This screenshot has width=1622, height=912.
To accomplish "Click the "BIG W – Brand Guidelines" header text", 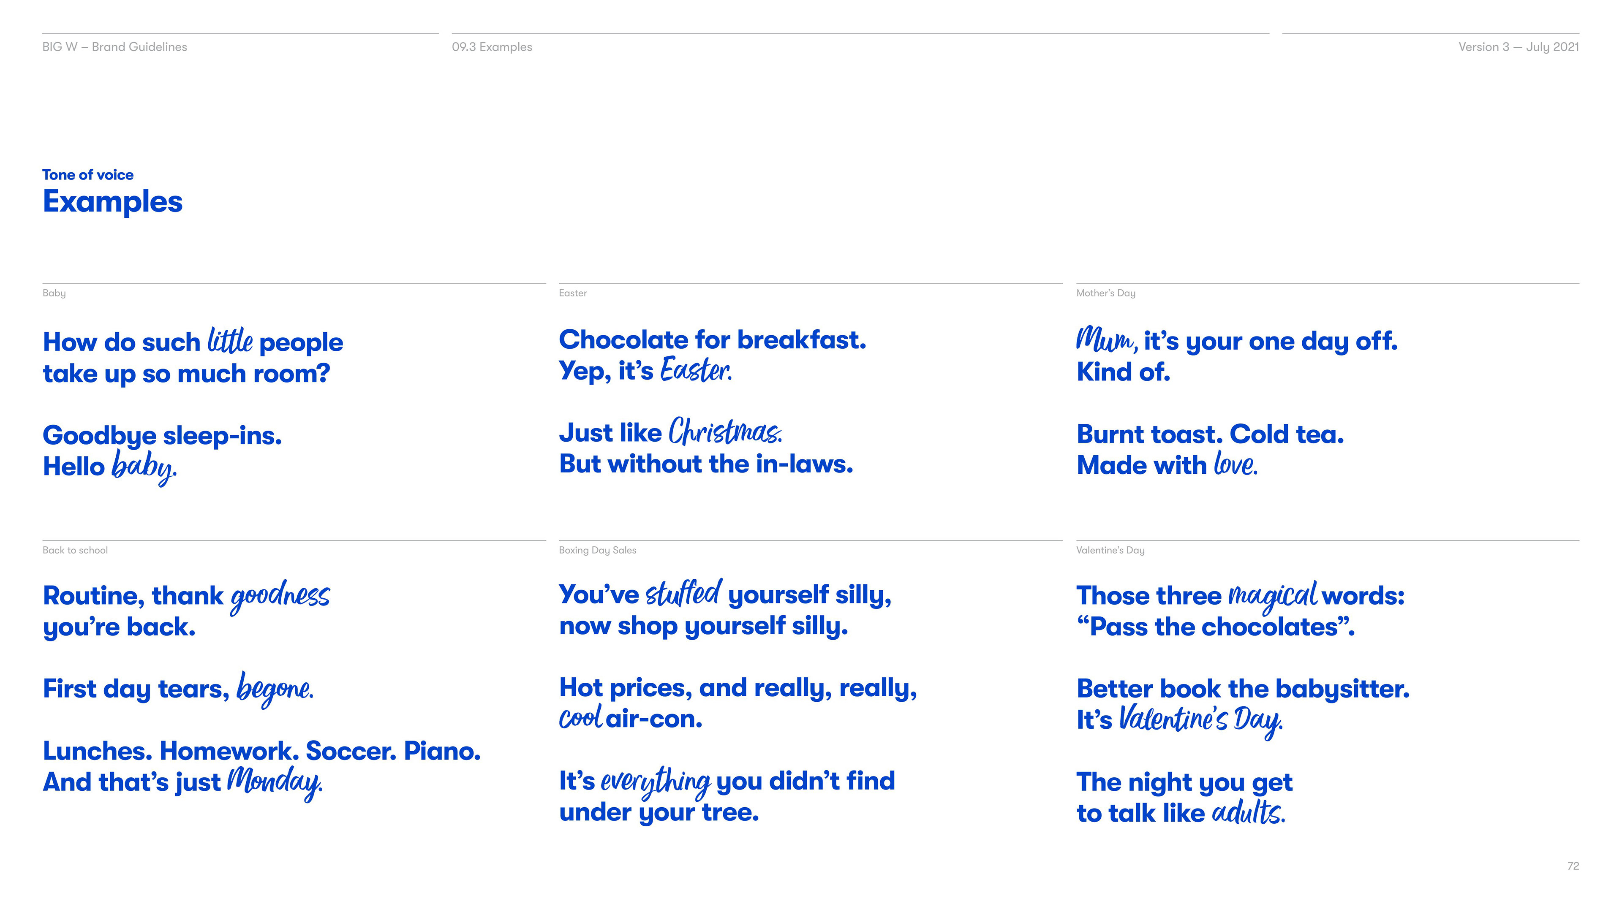I will click(114, 47).
